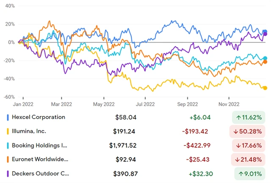Select the Deckers Outdoor stock name

coord(39,173)
